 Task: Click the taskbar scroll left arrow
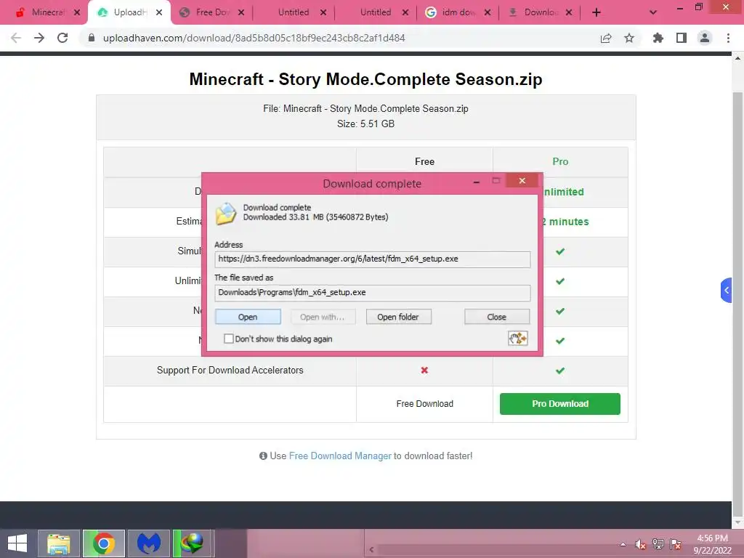(371, 549)
